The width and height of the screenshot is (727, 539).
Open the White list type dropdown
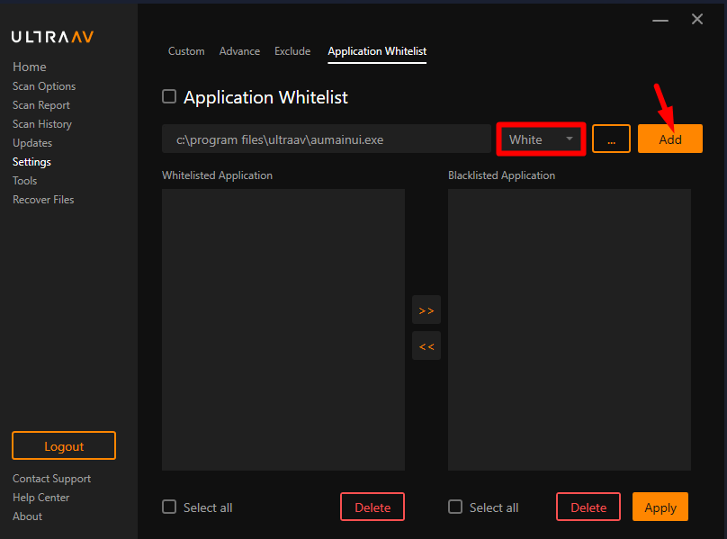click(x=541, y=139)
